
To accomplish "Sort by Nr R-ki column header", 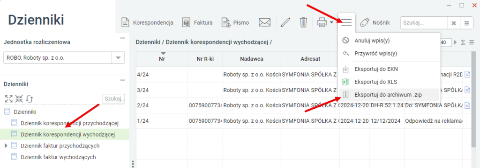I will 205,59.
